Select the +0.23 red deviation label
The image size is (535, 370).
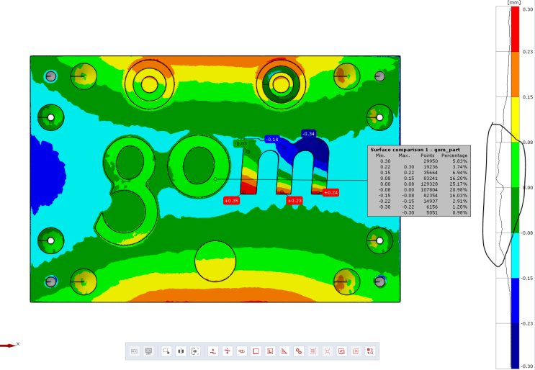[x=295, y=201]
